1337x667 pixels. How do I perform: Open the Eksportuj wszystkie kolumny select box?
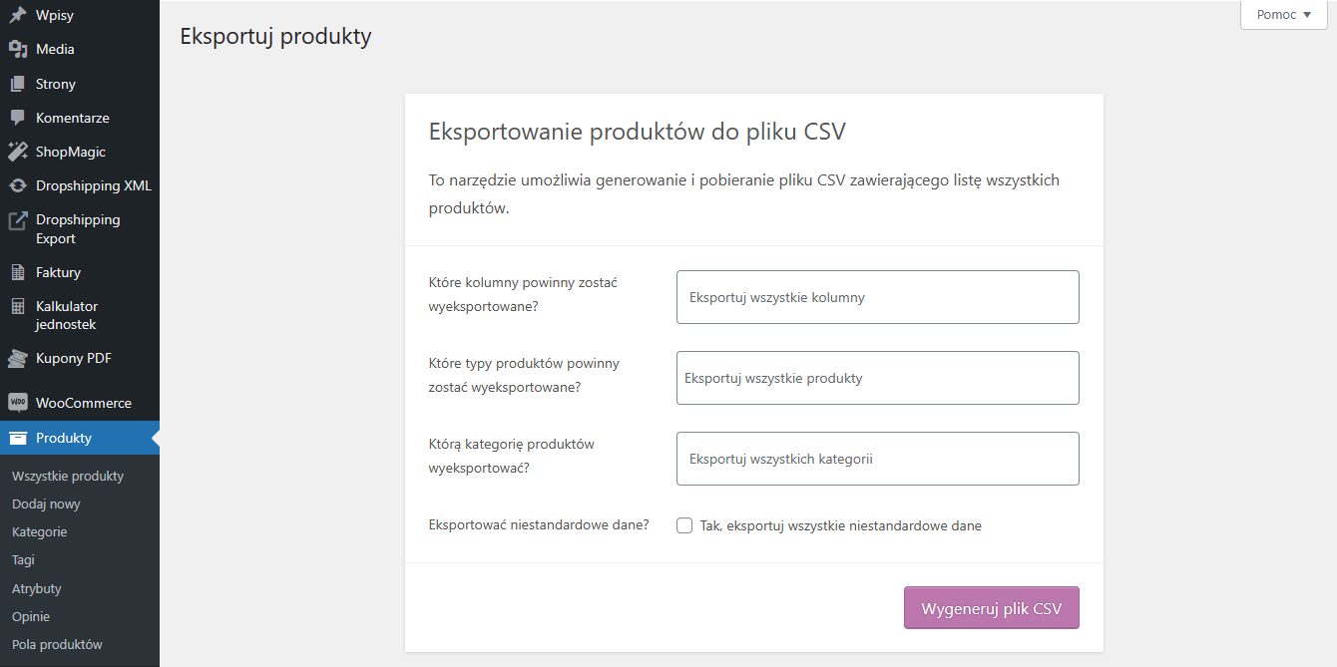pos(878,297)
